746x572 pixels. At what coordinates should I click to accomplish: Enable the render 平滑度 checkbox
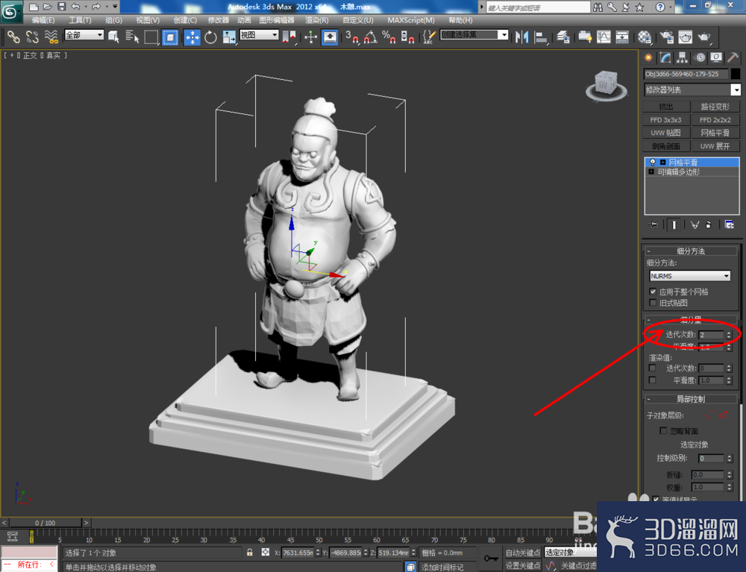[652, 380]
